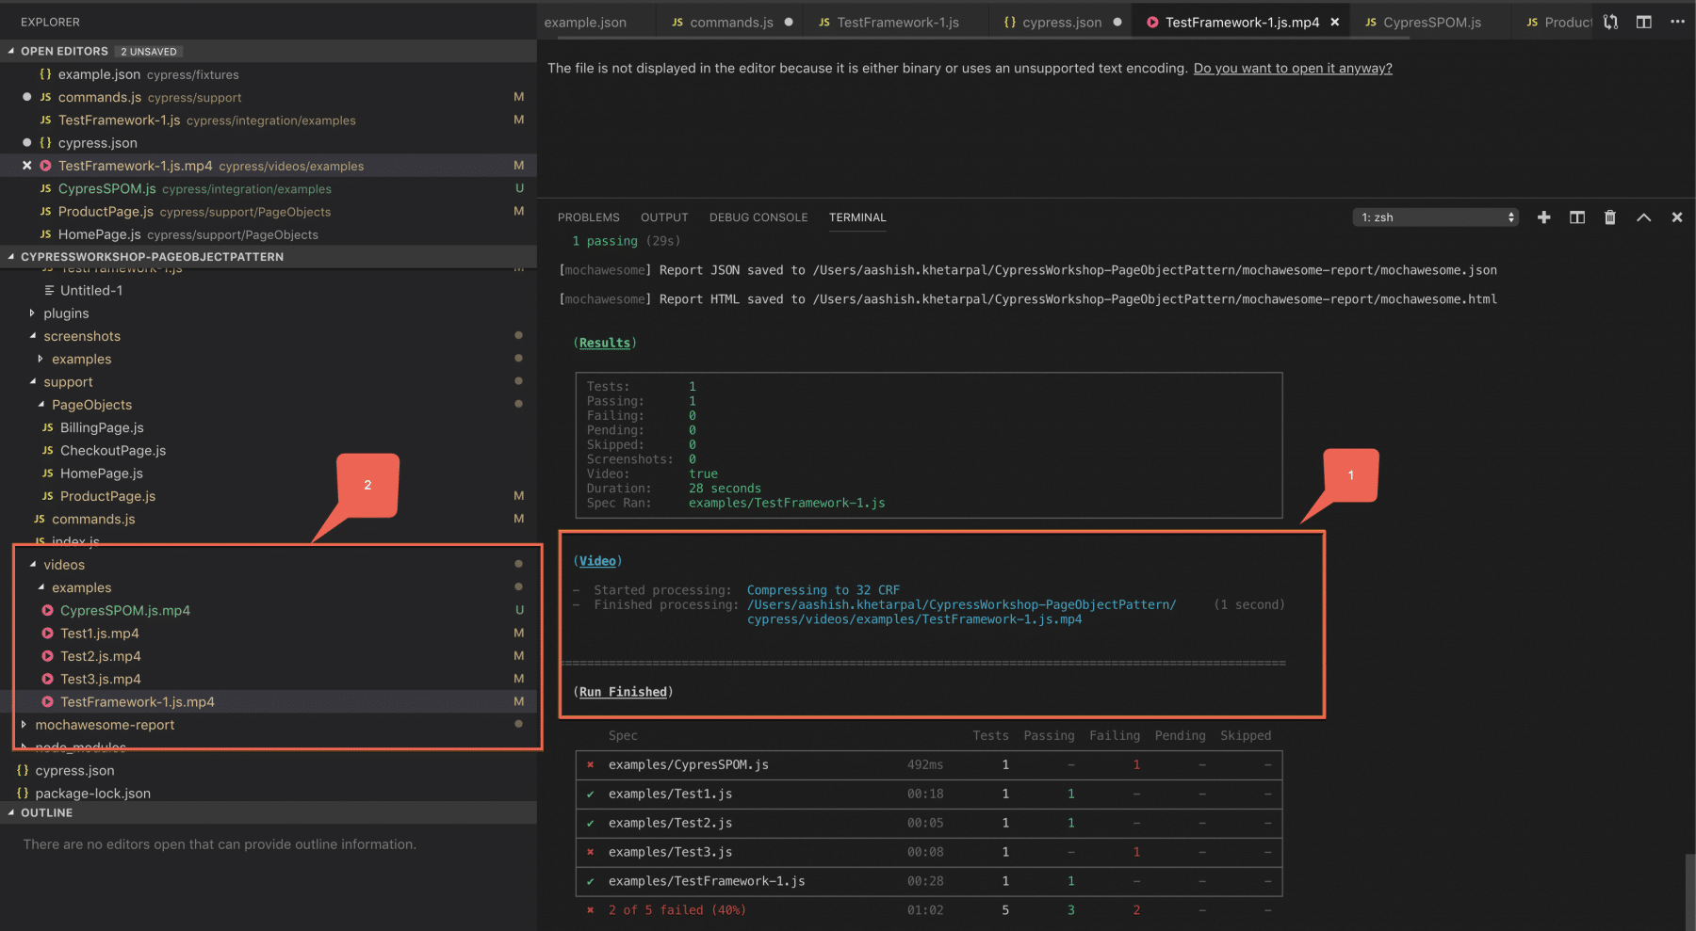Viewport: 1696px width, 931px height.
Task: Collapse the OUTLINE section
Action: coord(11,812)
